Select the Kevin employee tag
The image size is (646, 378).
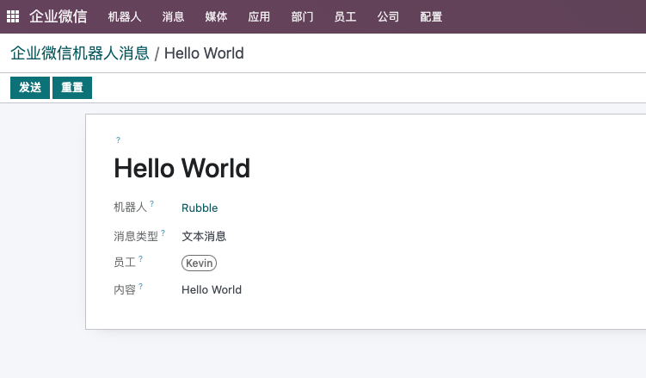(x=199, y=263)
